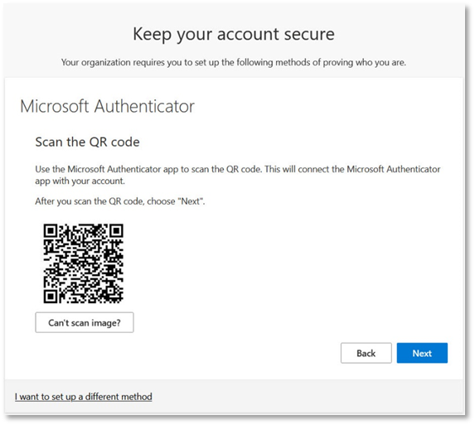
Task: Go back with the Back button
Action: click(366, 353)
